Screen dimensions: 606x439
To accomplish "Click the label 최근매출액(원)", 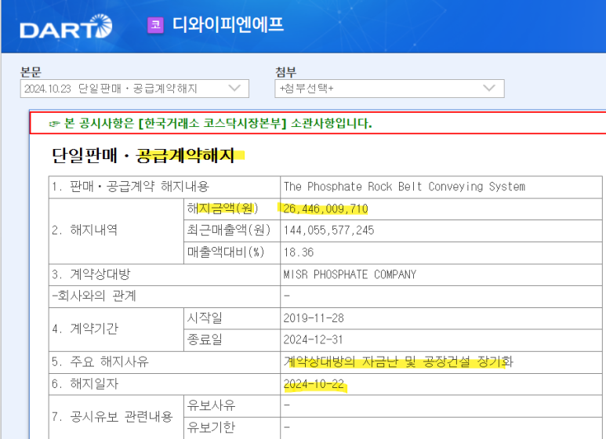I will coord(228,230).
